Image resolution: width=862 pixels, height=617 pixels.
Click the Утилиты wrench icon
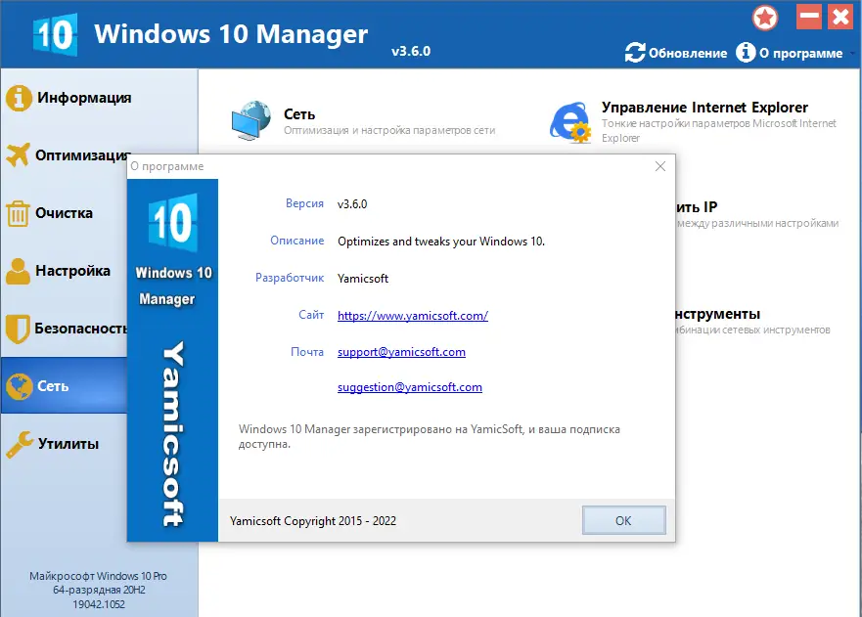click(20, 444)
